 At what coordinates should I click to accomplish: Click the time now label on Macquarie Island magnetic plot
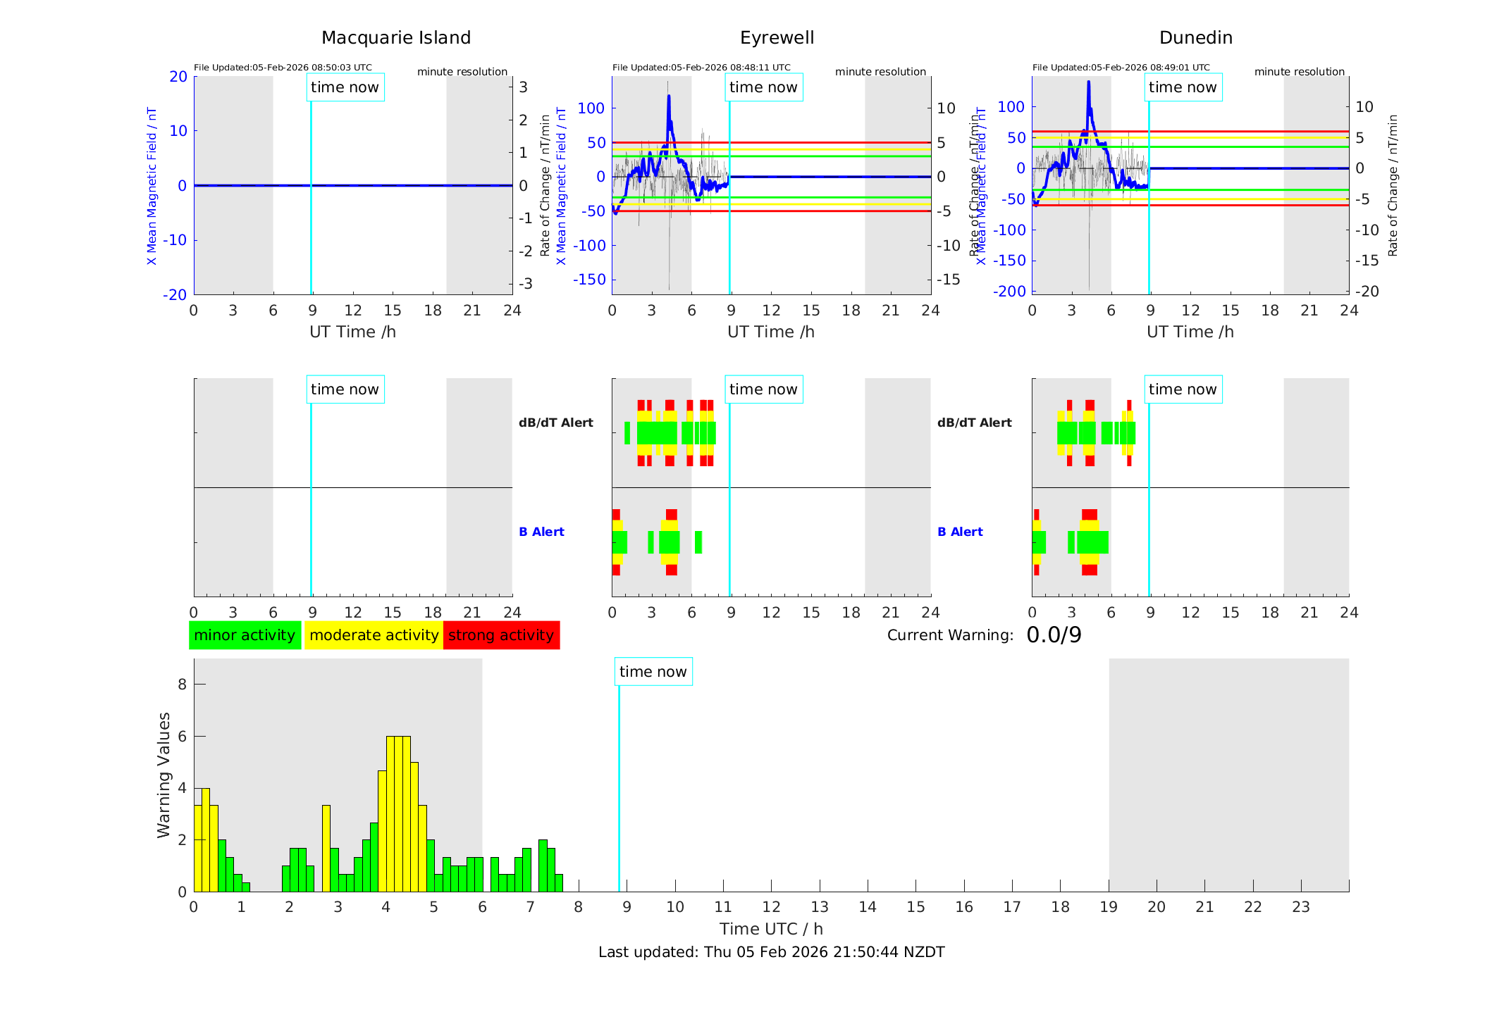coord(345,87)
